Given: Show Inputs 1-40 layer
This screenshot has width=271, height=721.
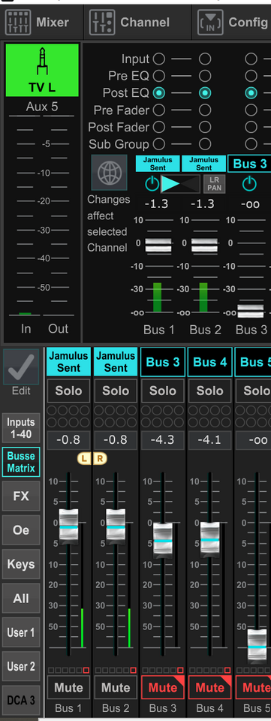Looking at the screenshot, I should [x=21, y=427].
